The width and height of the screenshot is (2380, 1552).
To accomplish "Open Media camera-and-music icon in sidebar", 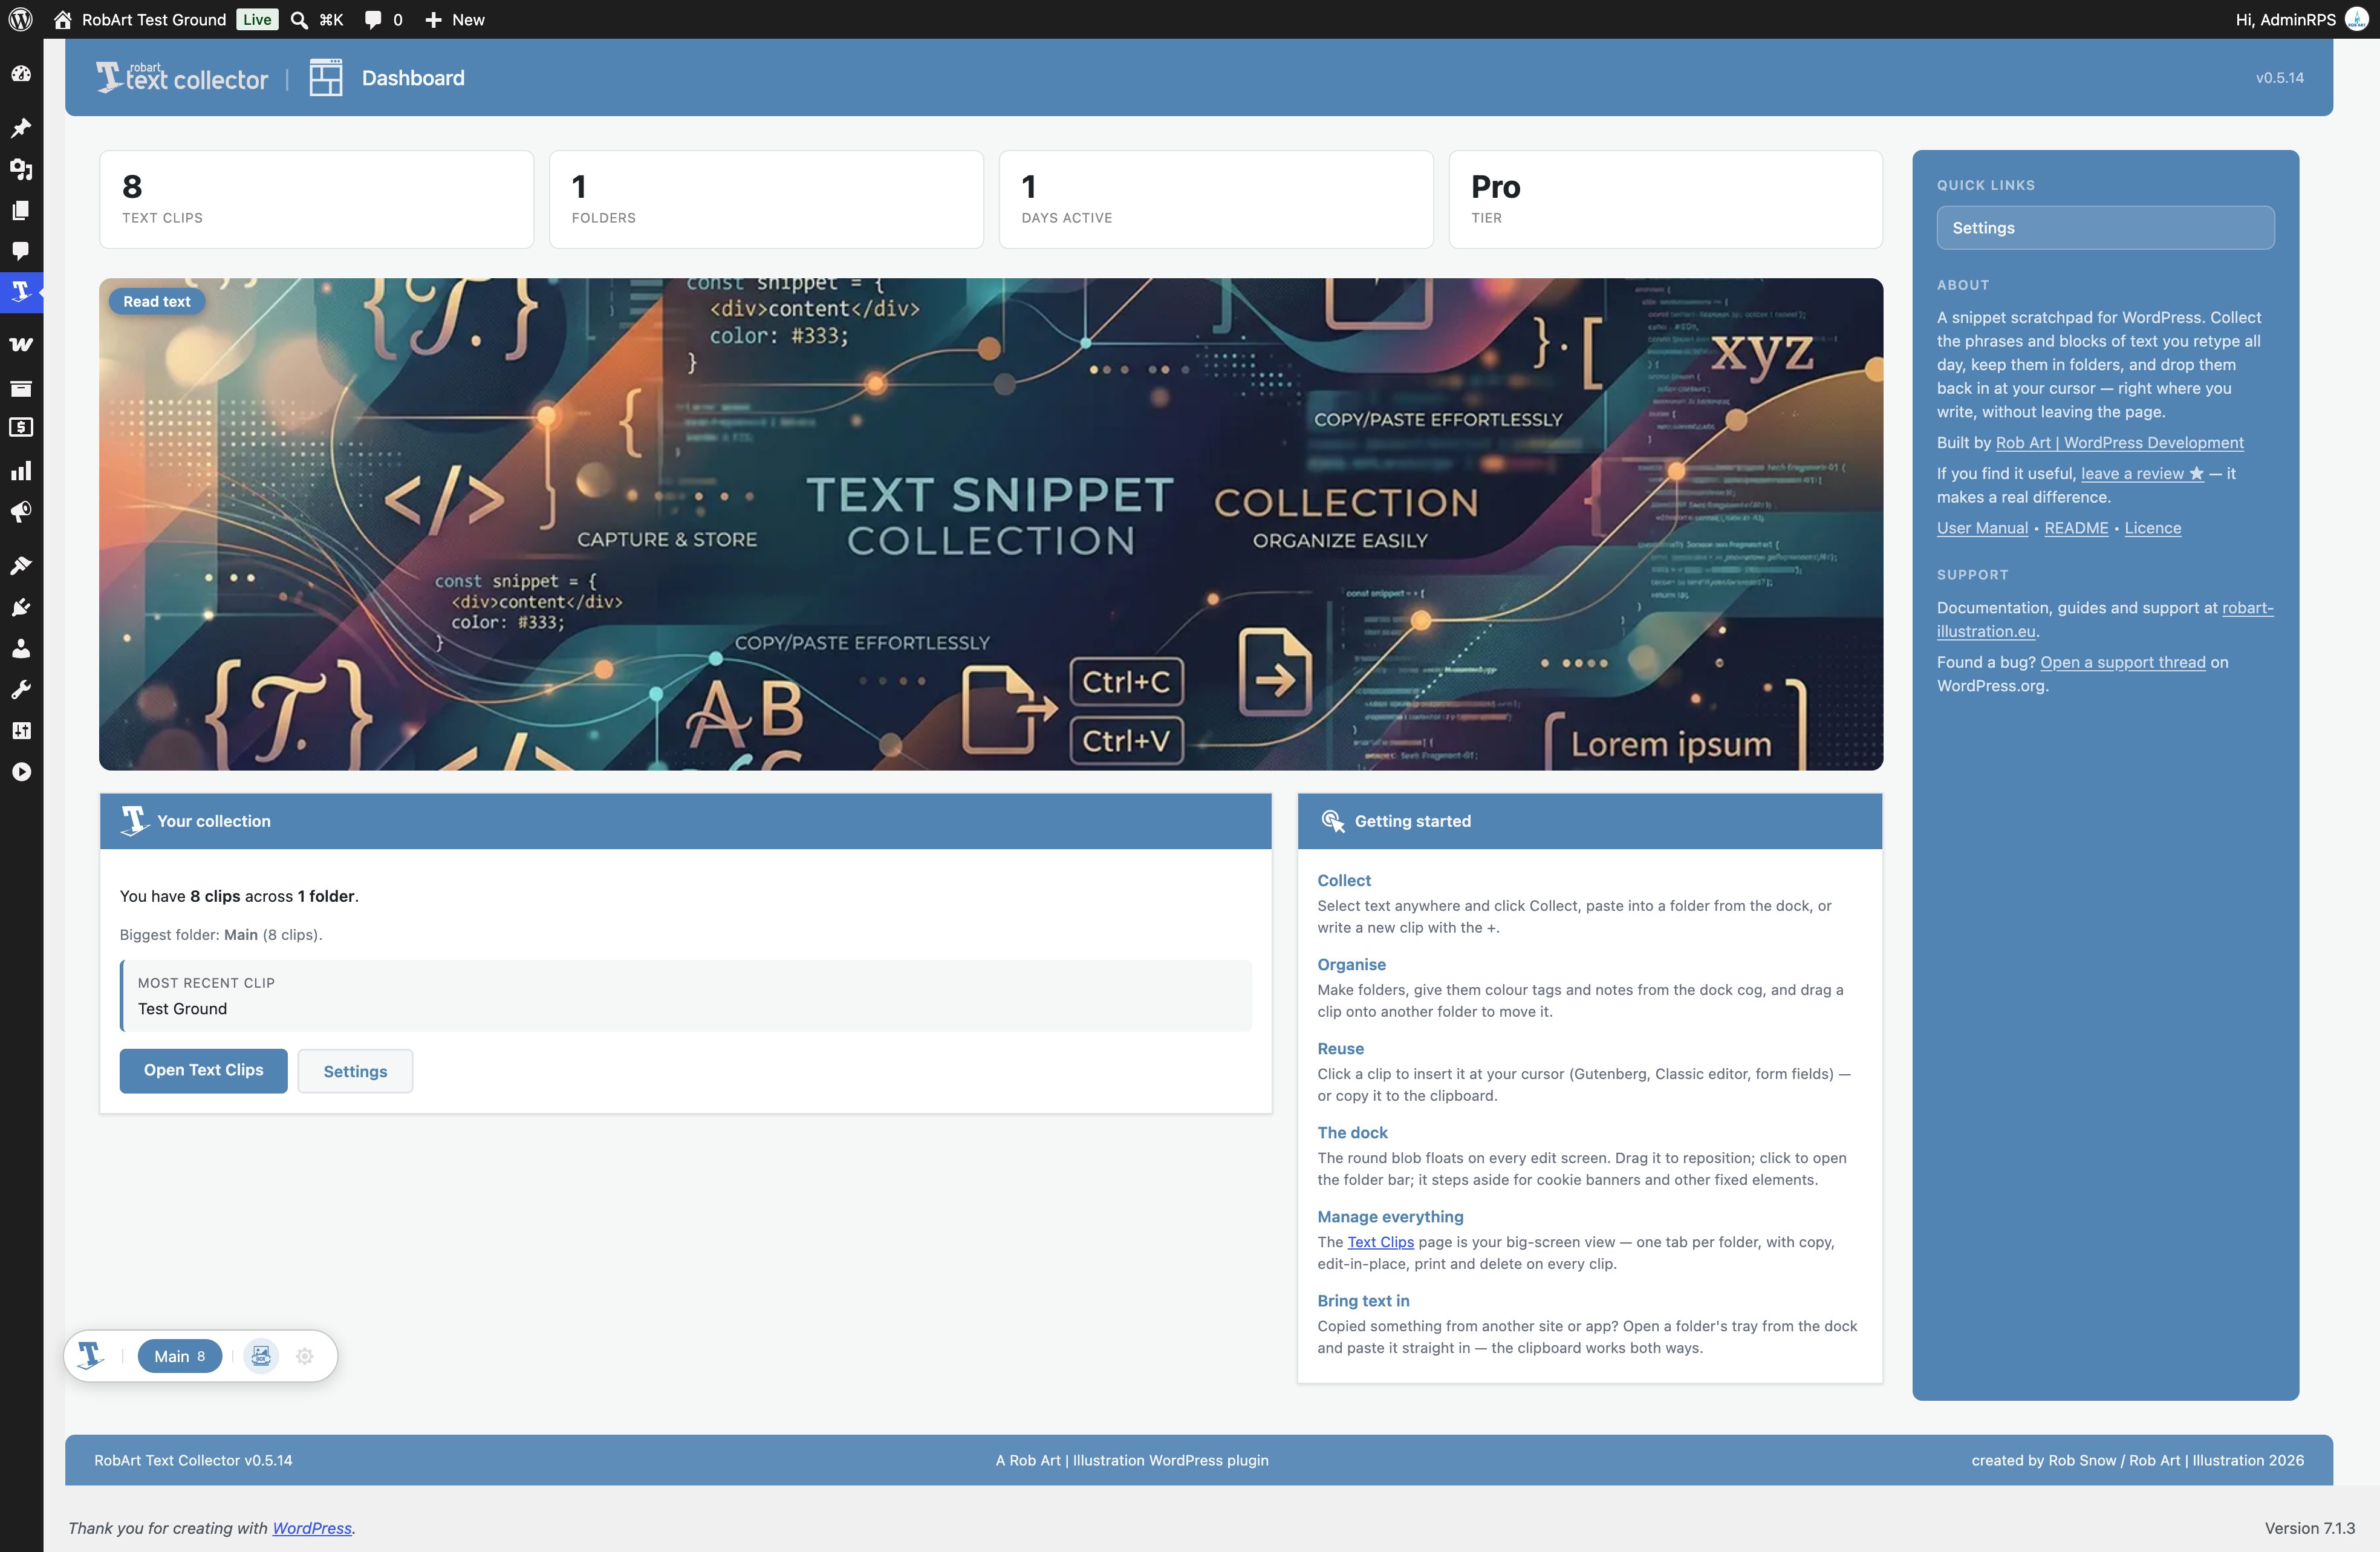I will 21,169.
